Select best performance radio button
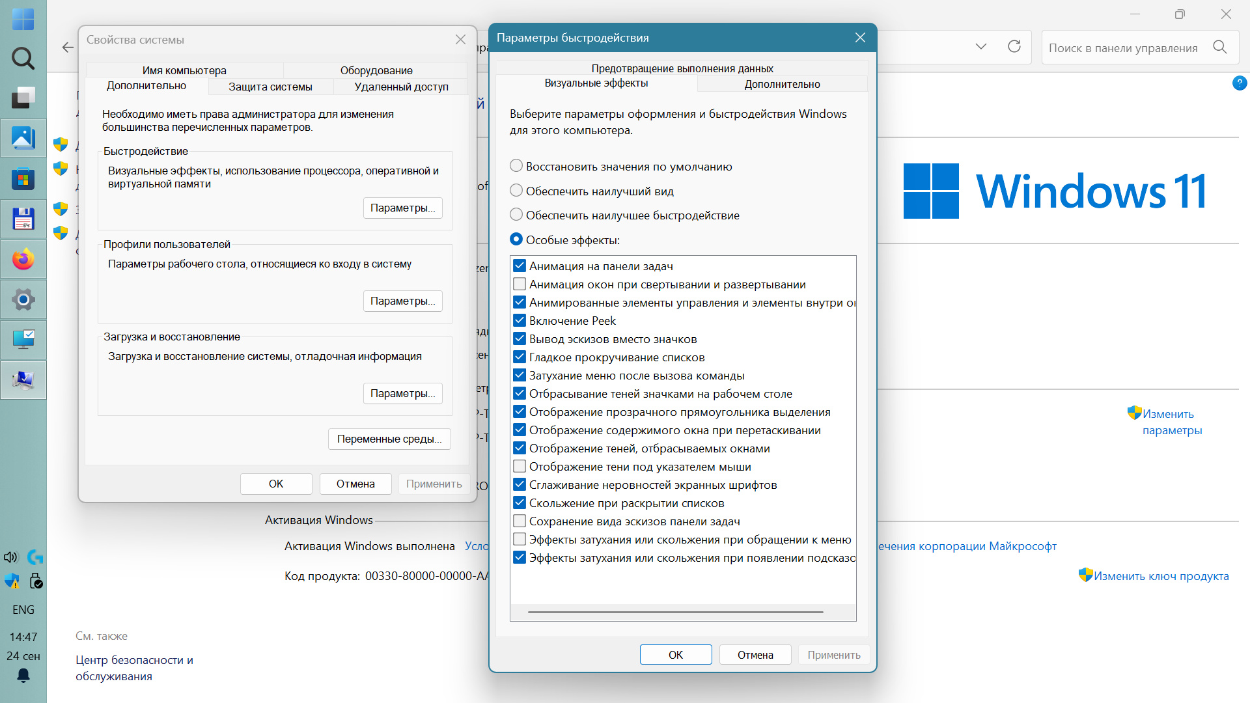The width and height of the screenshot is (1250, 703). (516, 215)
